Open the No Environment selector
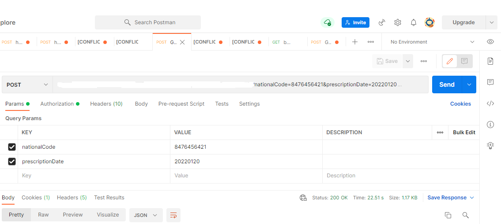501x224 pixels. [432, 42]
